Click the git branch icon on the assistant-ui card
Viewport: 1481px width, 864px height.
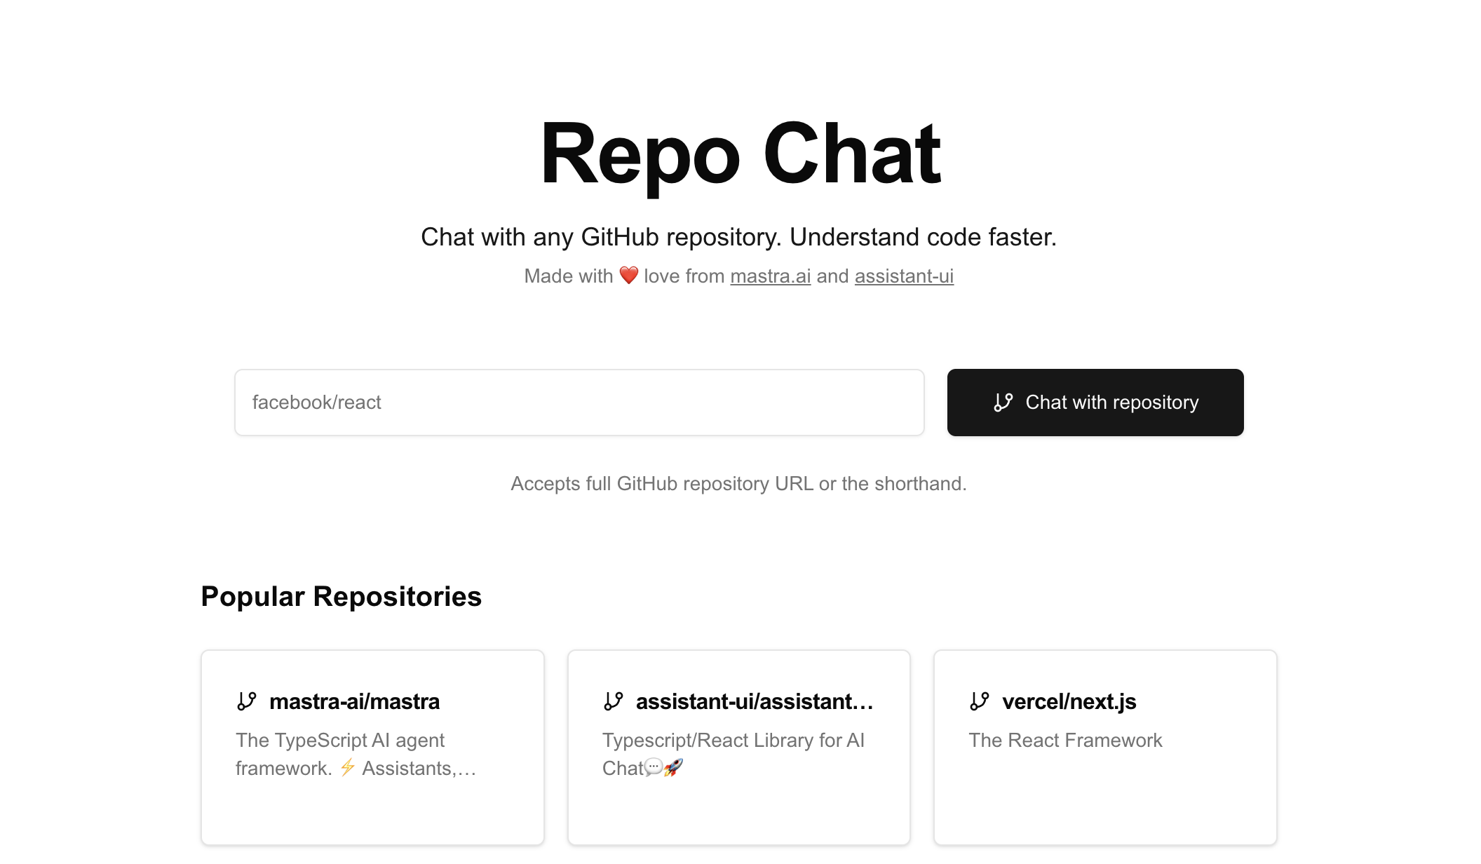click(614, 701)
